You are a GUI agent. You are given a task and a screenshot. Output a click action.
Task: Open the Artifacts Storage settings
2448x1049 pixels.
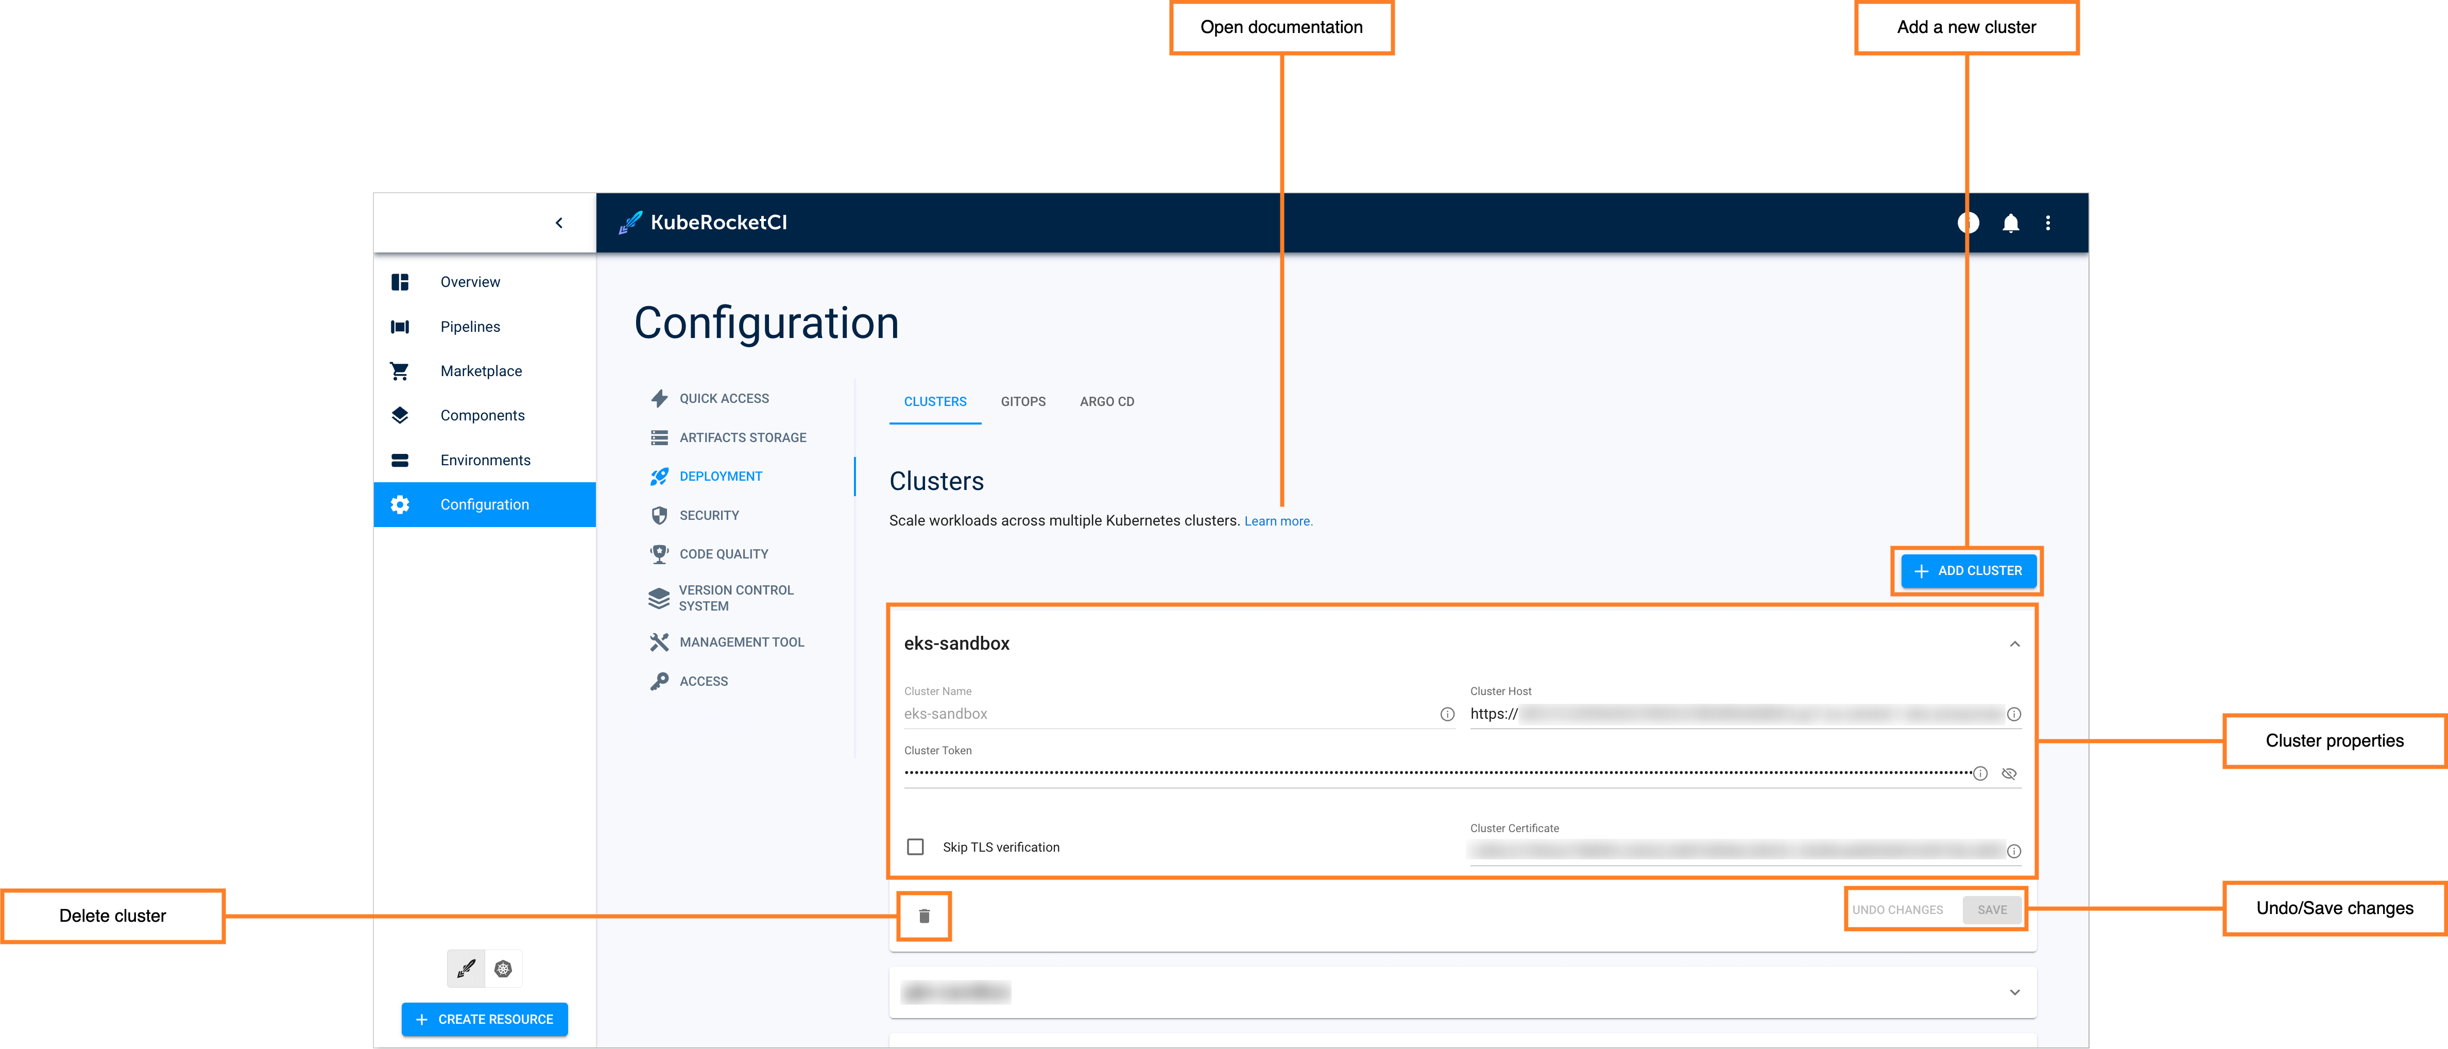[x=742, y=437]
